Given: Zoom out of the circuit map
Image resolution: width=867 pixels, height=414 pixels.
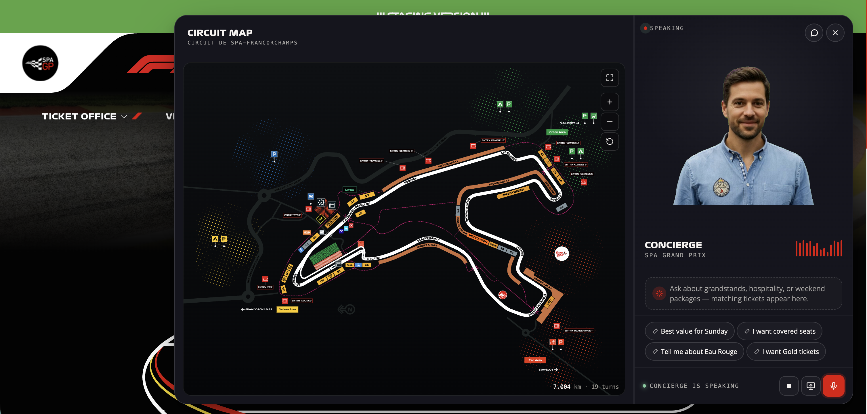Looking at the screenshot, I should [x=610, y=122].
